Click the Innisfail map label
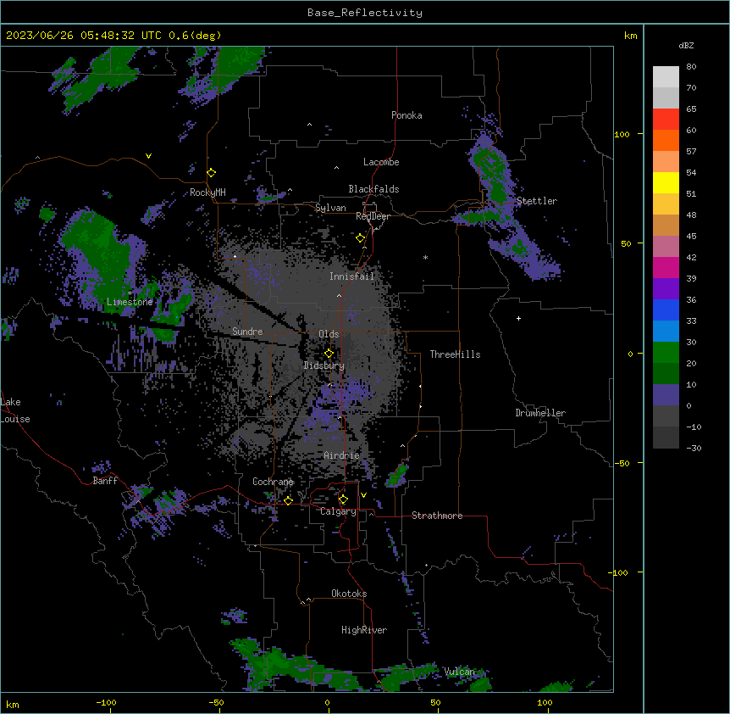 352,276
